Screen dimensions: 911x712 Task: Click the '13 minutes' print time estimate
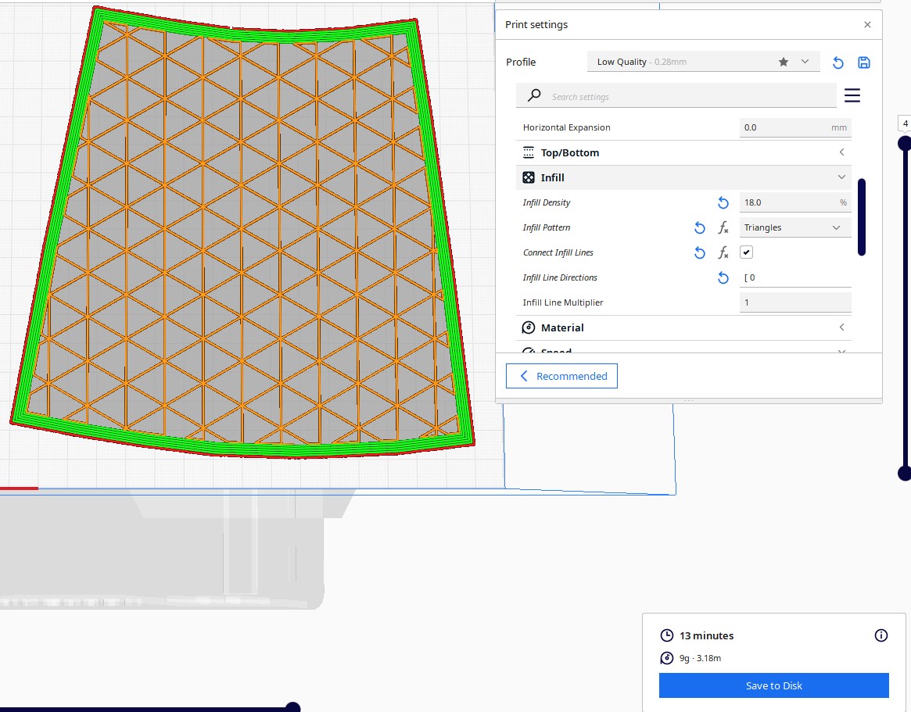coord(706,635)
